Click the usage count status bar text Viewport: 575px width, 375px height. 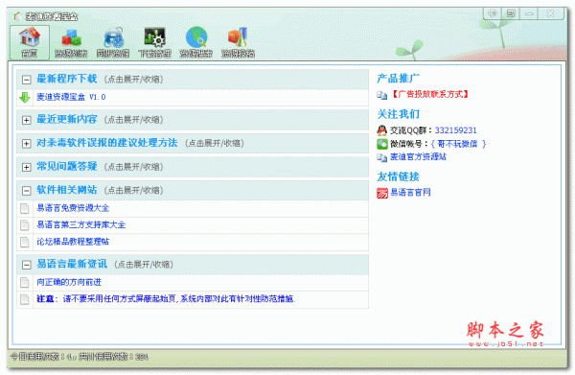(x=79, y=357)
